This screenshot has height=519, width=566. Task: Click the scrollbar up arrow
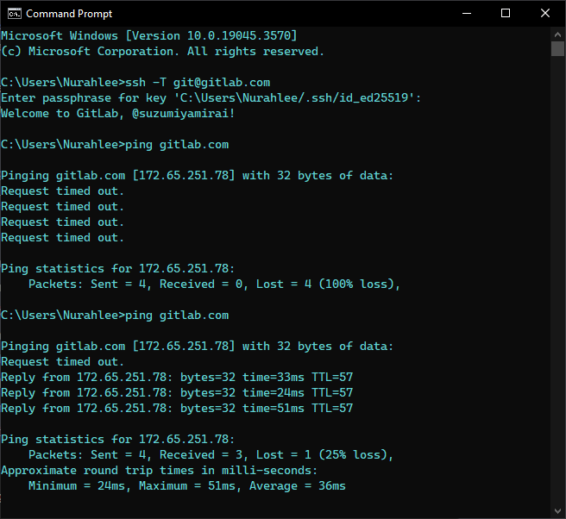pos(557,33)
